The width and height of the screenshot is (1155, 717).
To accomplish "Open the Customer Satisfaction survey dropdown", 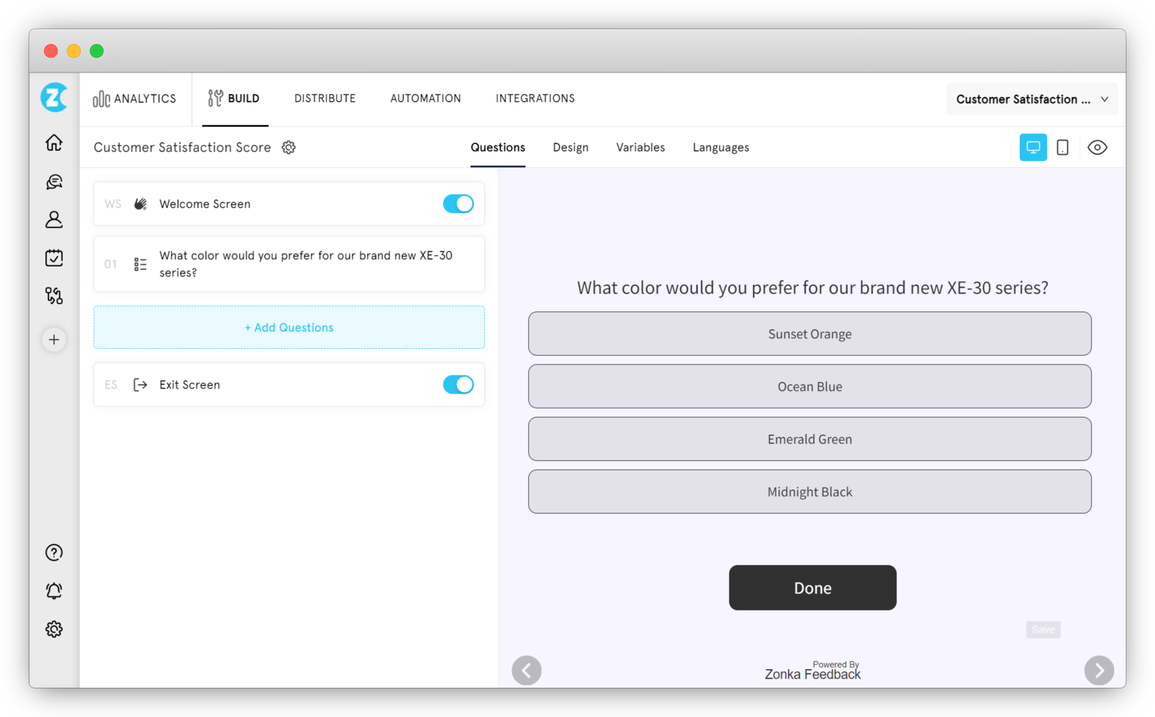I will (x=1105, y=99).
